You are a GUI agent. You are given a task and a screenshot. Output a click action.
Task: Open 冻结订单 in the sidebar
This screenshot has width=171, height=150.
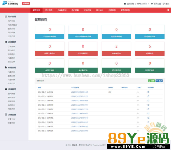(11, 62)
